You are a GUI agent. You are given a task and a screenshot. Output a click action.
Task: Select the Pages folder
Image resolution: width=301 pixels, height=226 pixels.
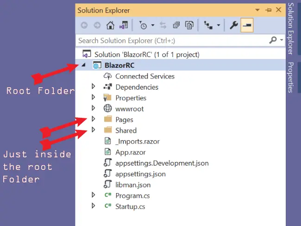click(x=124, y=120)
